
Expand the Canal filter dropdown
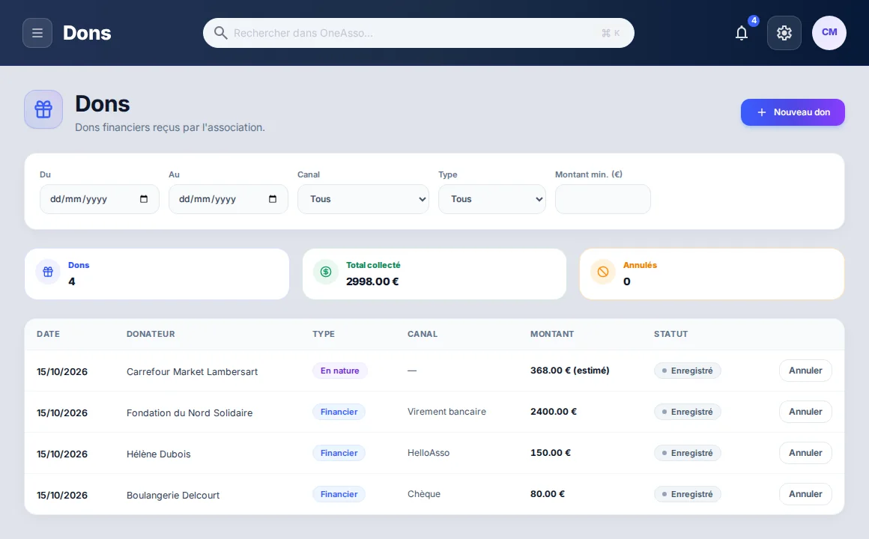(x=363, y=199)
